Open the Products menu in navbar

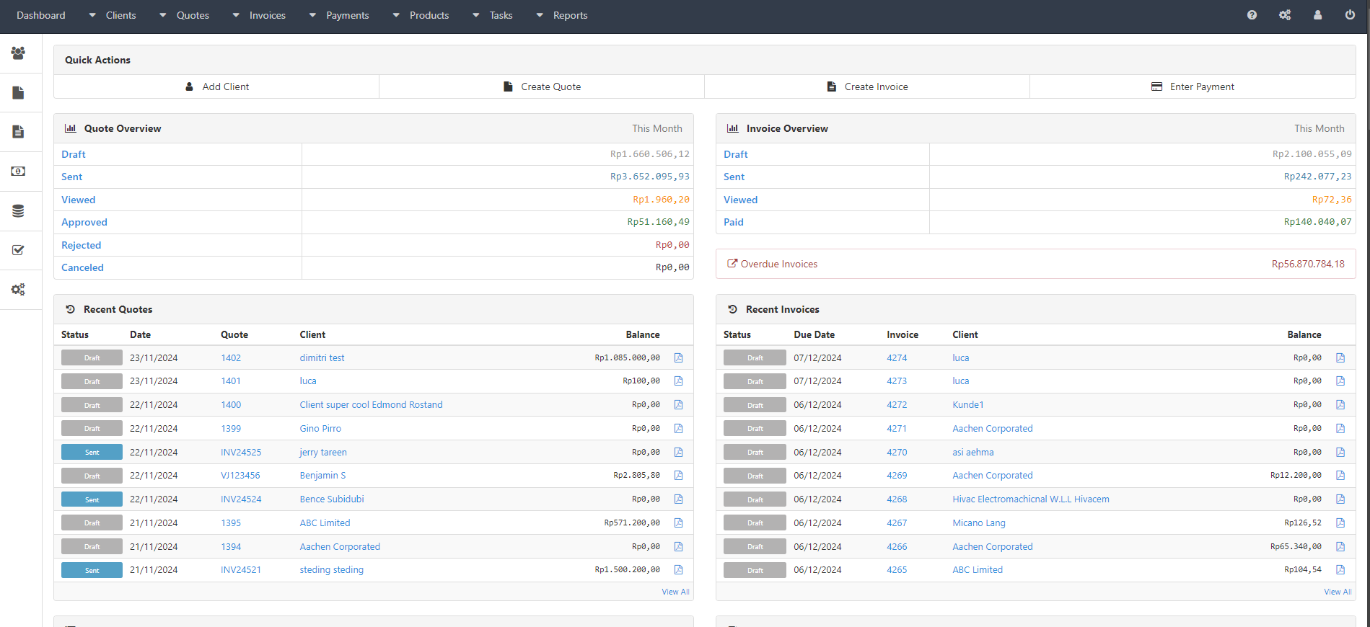[x=429, y=15]
